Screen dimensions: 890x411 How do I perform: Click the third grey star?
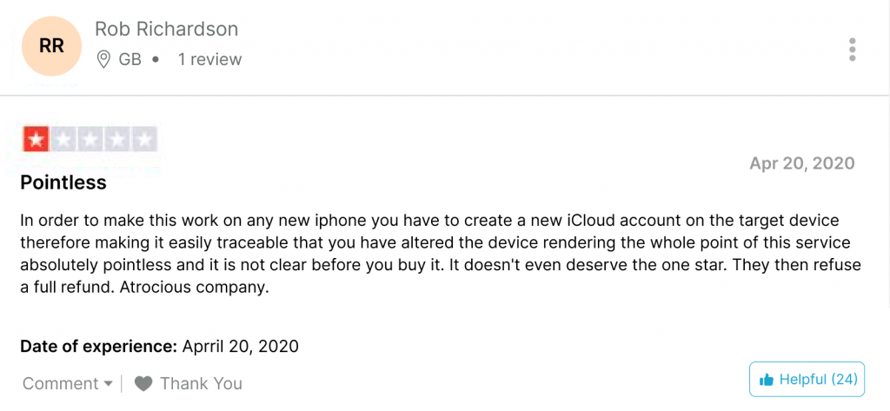[x=90, y=139]
